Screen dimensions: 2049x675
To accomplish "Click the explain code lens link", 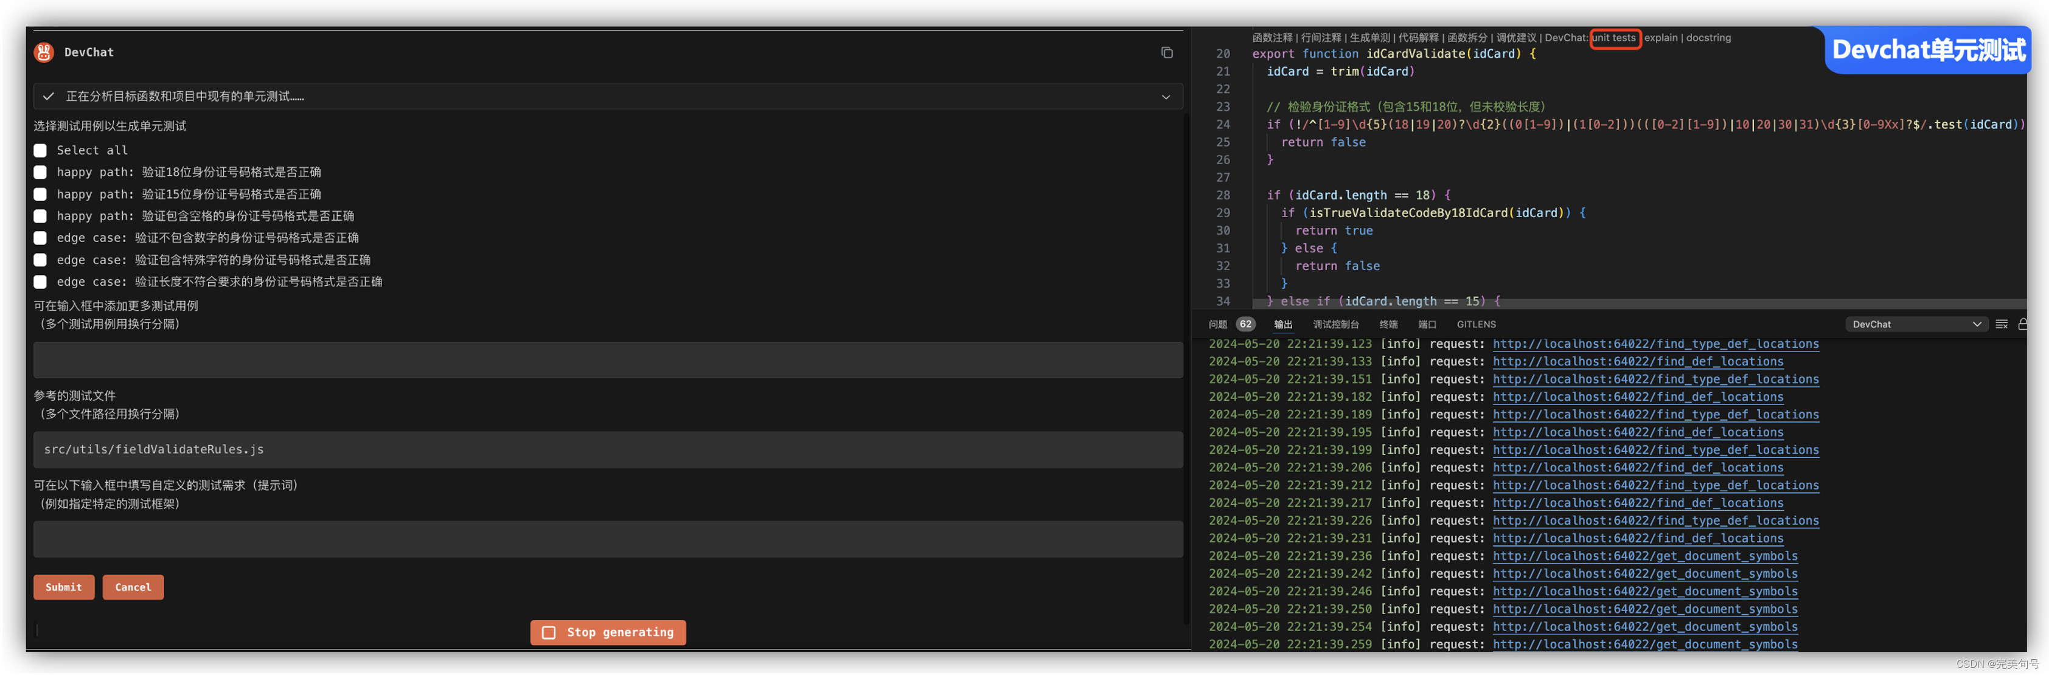I will click(x=1661, y=38).
